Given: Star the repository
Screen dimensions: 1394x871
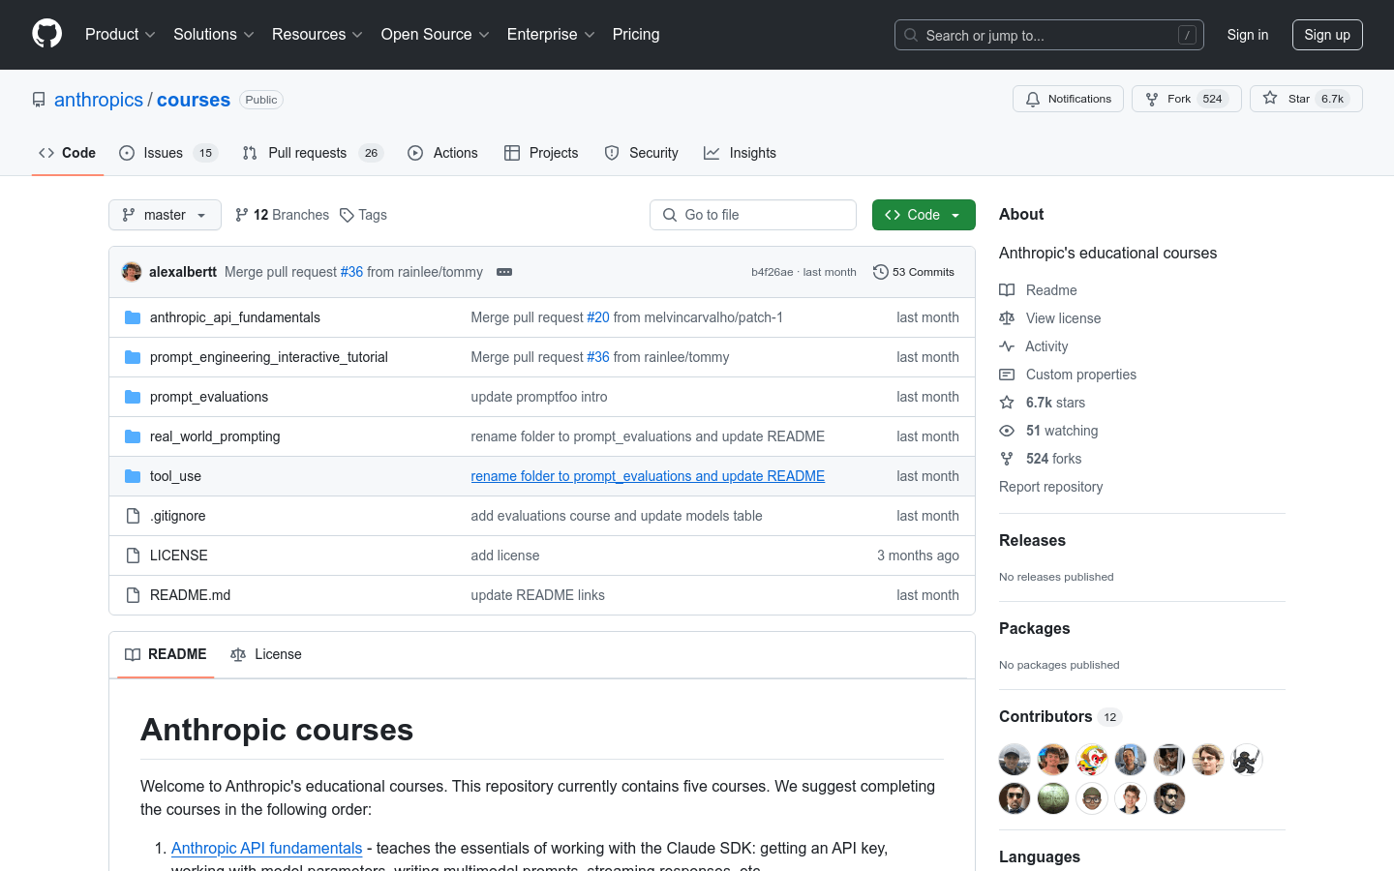Looking at the screenshot, I should coord(1306,99).
